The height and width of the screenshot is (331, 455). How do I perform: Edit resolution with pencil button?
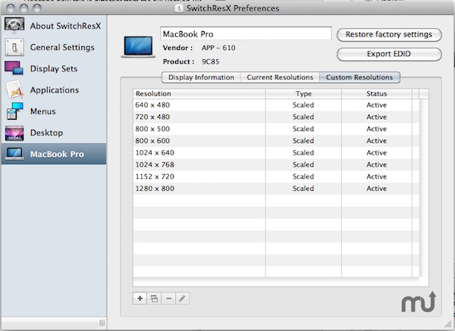(183, 298)
